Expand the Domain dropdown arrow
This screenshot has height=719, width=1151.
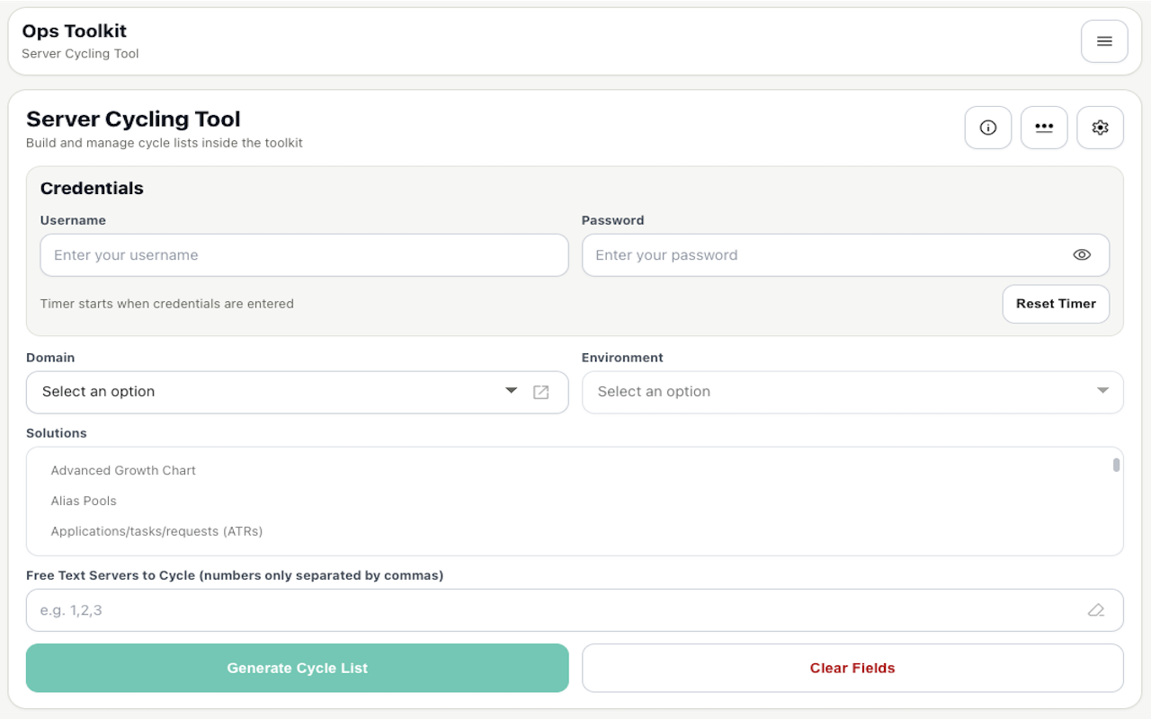511,391
